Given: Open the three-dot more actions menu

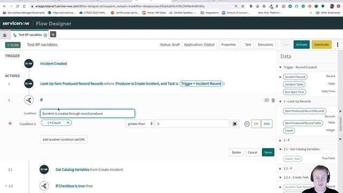Looking at the screenshot, I should click(x=338, y=44).
